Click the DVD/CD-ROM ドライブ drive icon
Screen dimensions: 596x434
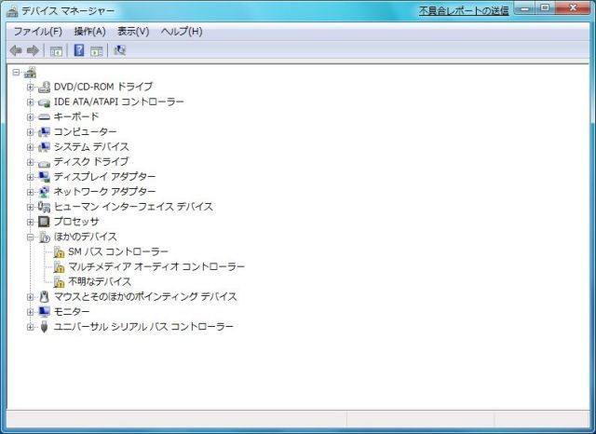44,87
